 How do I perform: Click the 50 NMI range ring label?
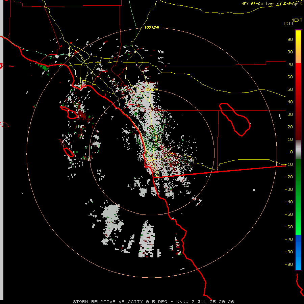[x=152, y=90]
